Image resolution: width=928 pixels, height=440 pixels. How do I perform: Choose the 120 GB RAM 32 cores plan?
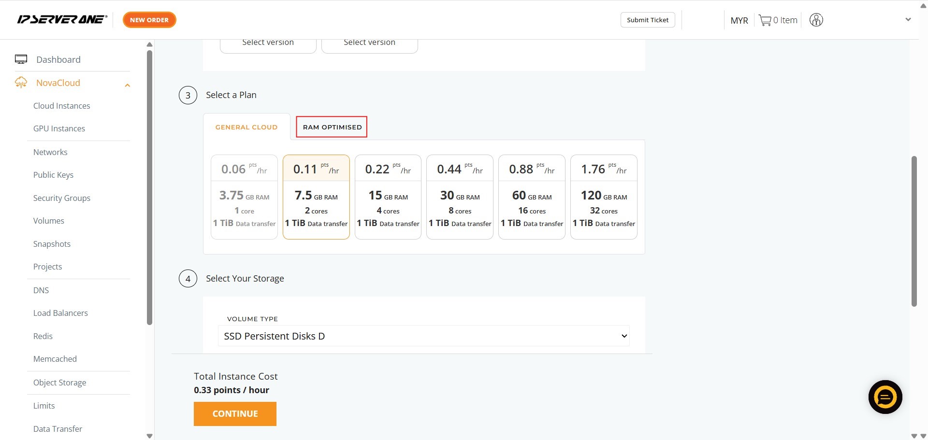(x=604, y=197)
